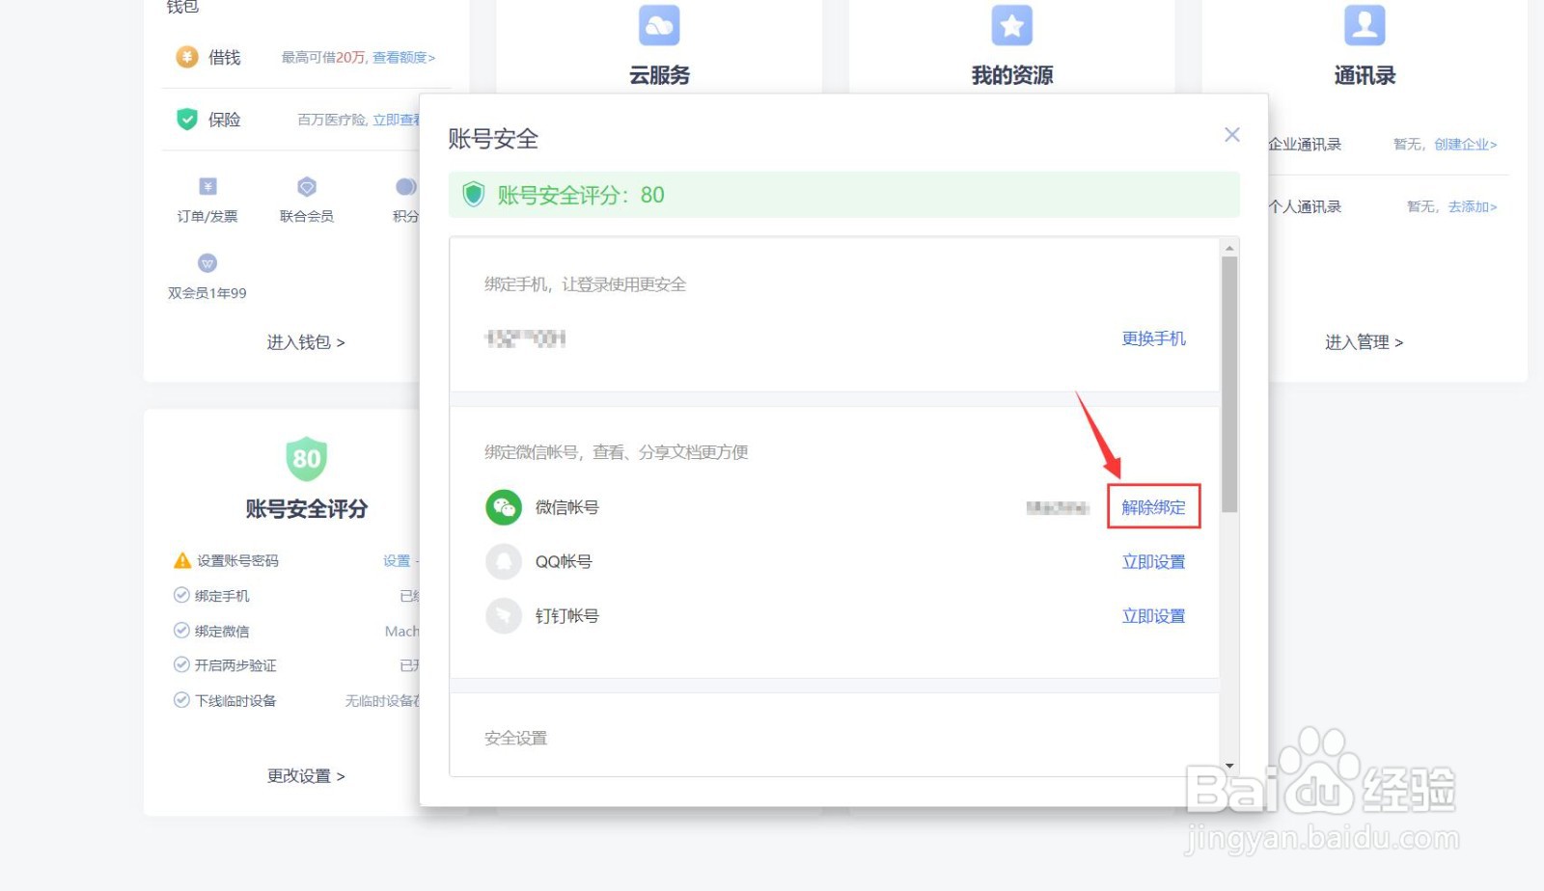The width and height of the screenshot is (1544, 891).
Task: Click 更换手机 to change phone
Action: tap(1153, 338)
